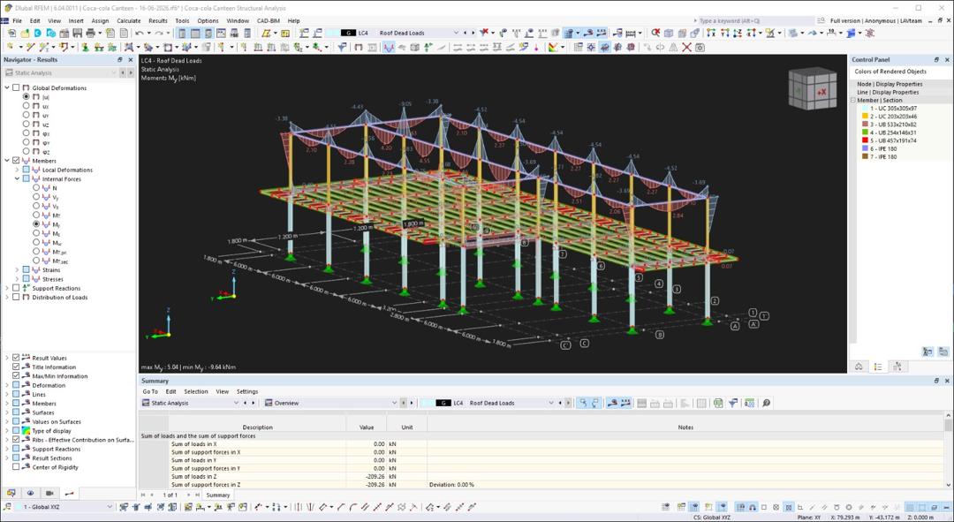Open the Calculate menu
Screen dimensions: 954x522
tap(128, 20)
